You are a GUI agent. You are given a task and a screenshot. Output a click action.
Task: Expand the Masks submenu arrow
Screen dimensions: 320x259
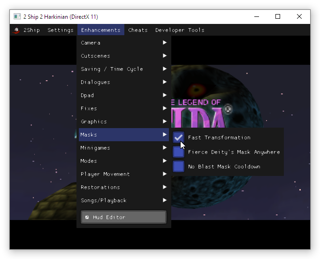[x=165, y=134]
